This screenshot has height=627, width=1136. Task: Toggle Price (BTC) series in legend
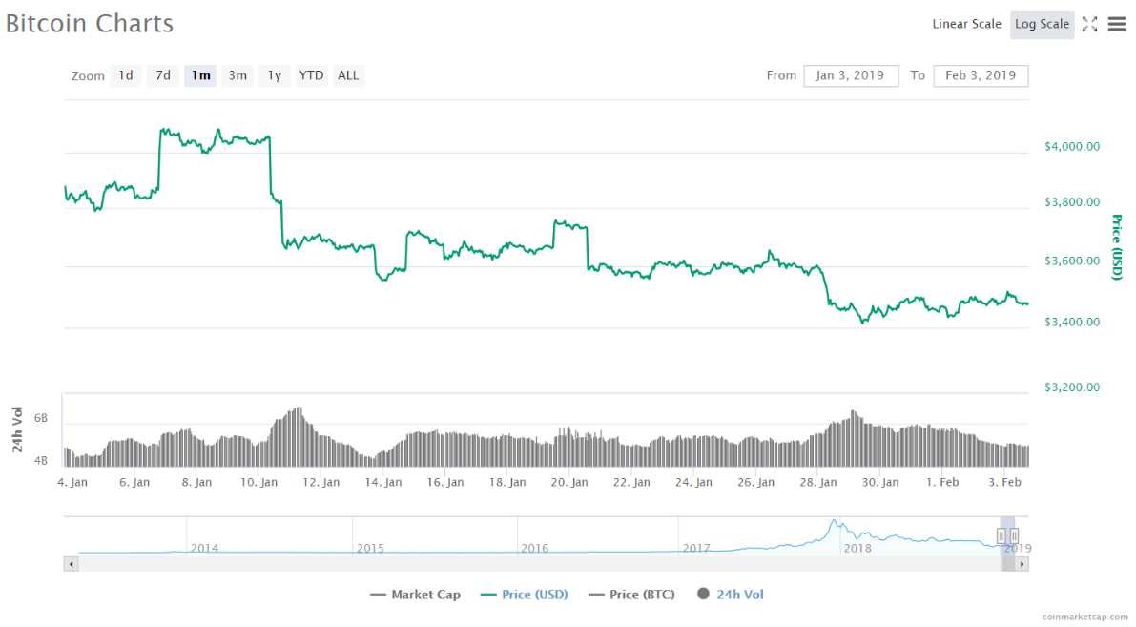tap(631, 595)
